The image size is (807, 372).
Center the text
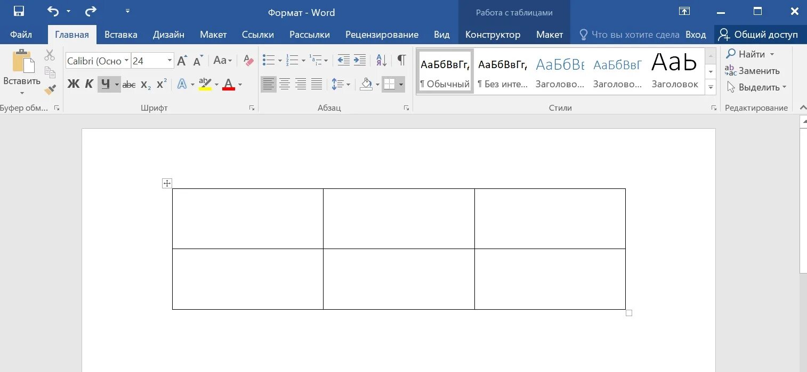pyautogui.click(x=285, y=84)
